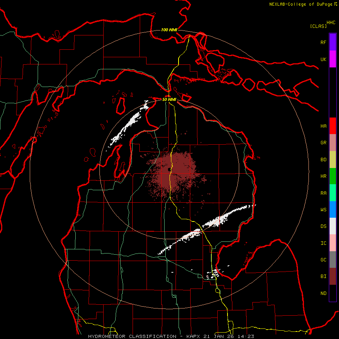Choose the GC gray legend swatch

[333, 260]
